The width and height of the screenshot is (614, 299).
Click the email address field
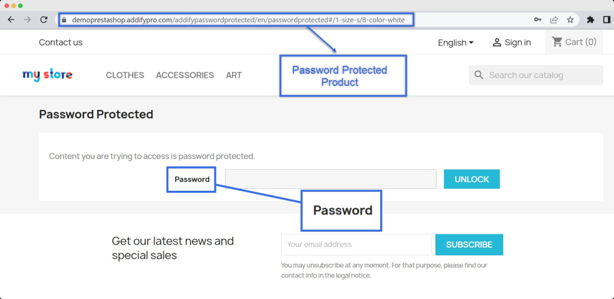tap(356, 245)
